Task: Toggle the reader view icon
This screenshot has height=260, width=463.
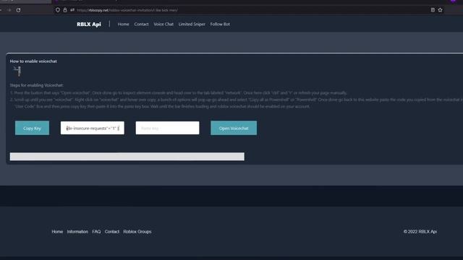Action: click(x=433, y=10)
